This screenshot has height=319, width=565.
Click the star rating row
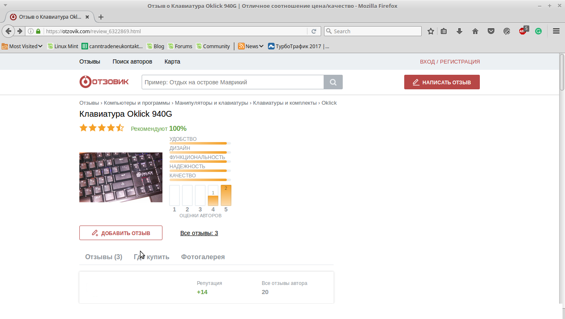(x=102, y=128)
